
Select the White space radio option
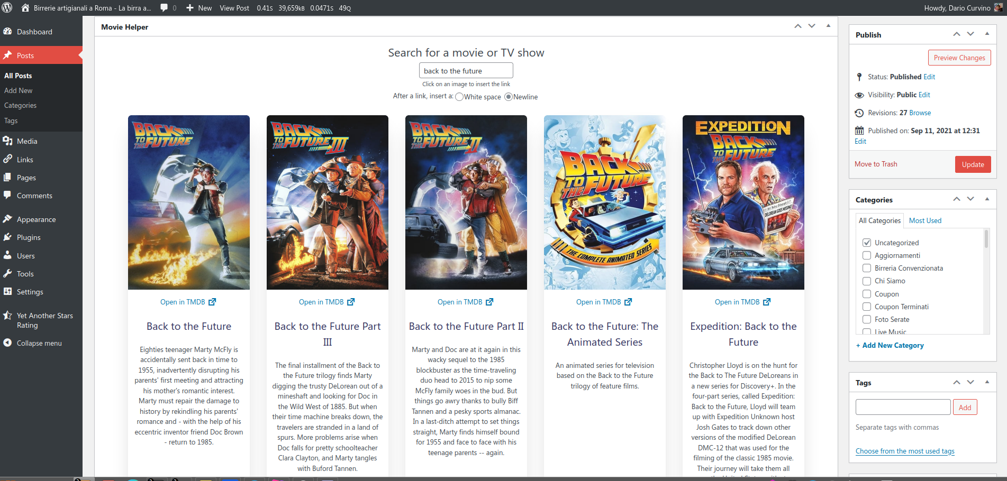tap(459, 97)
